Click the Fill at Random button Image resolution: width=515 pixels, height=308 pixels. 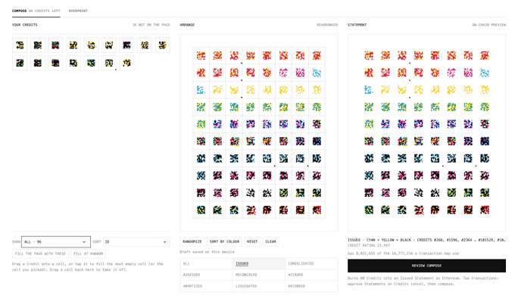[x=88, y=254]
